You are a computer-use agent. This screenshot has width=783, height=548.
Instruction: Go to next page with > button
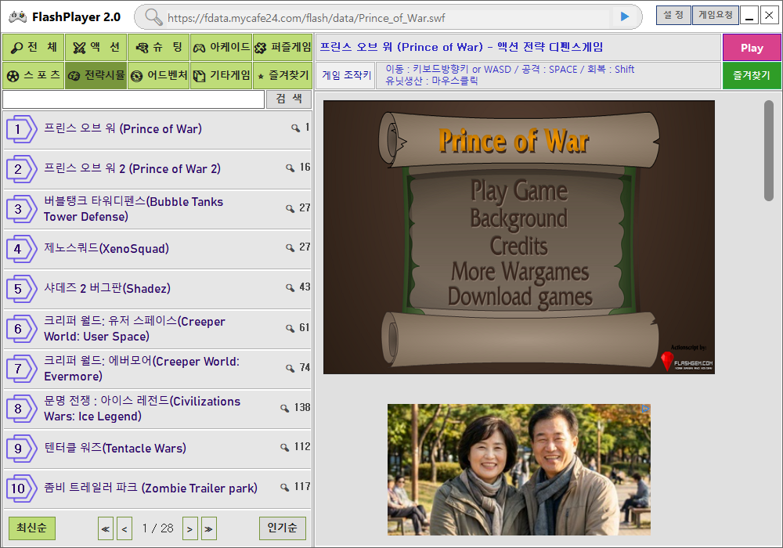point(189,528)
